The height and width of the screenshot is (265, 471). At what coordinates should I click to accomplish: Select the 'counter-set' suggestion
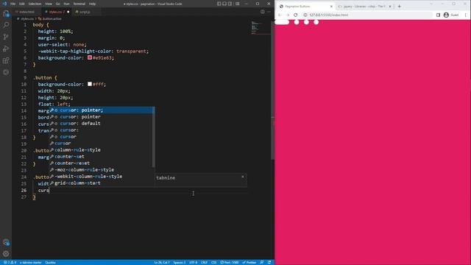(x=102, y=157)
